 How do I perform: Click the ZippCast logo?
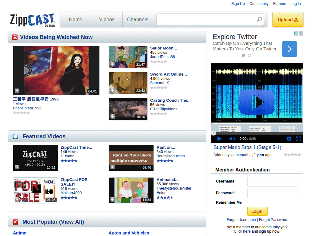point(32,20)
